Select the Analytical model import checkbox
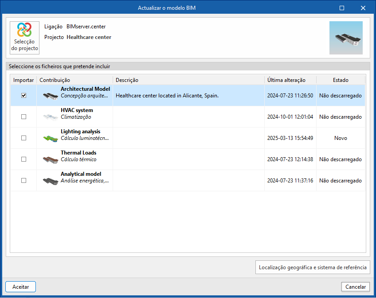Viewport: 376px width, 298px height. coord(24,181)
